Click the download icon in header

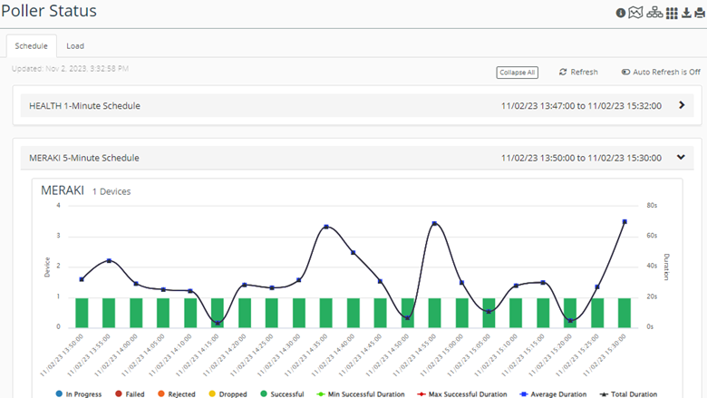685,13
